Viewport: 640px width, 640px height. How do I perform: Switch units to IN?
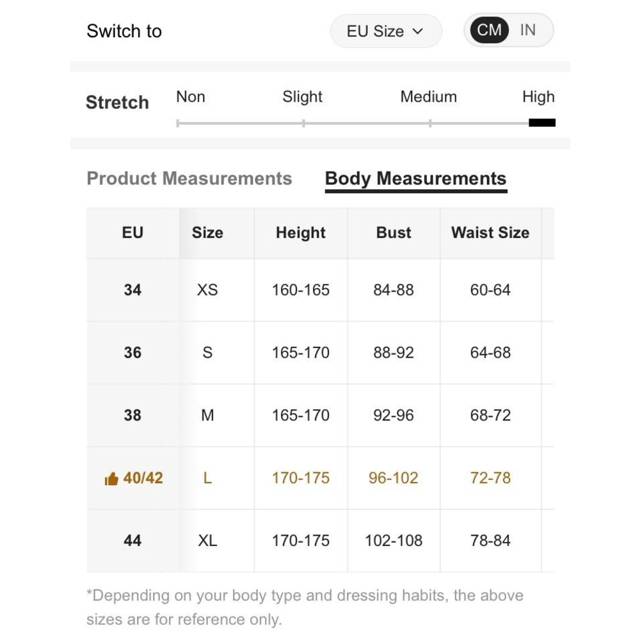point(528,30)
